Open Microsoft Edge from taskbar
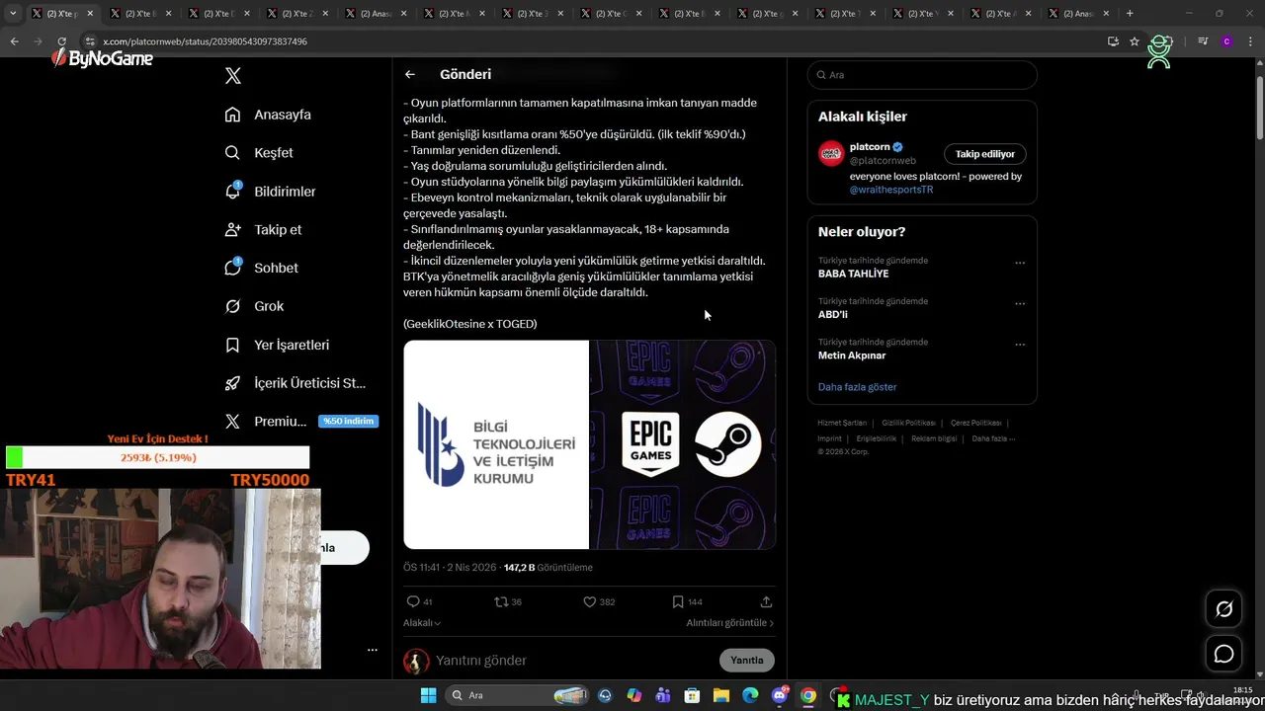 (x=750, y=695)
